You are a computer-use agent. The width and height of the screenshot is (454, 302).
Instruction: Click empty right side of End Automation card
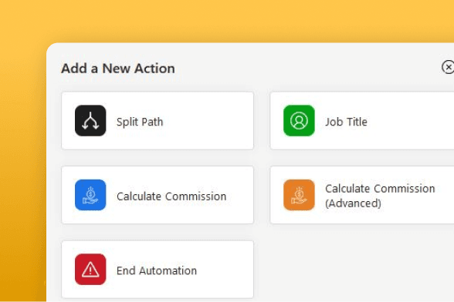point(225,269)
